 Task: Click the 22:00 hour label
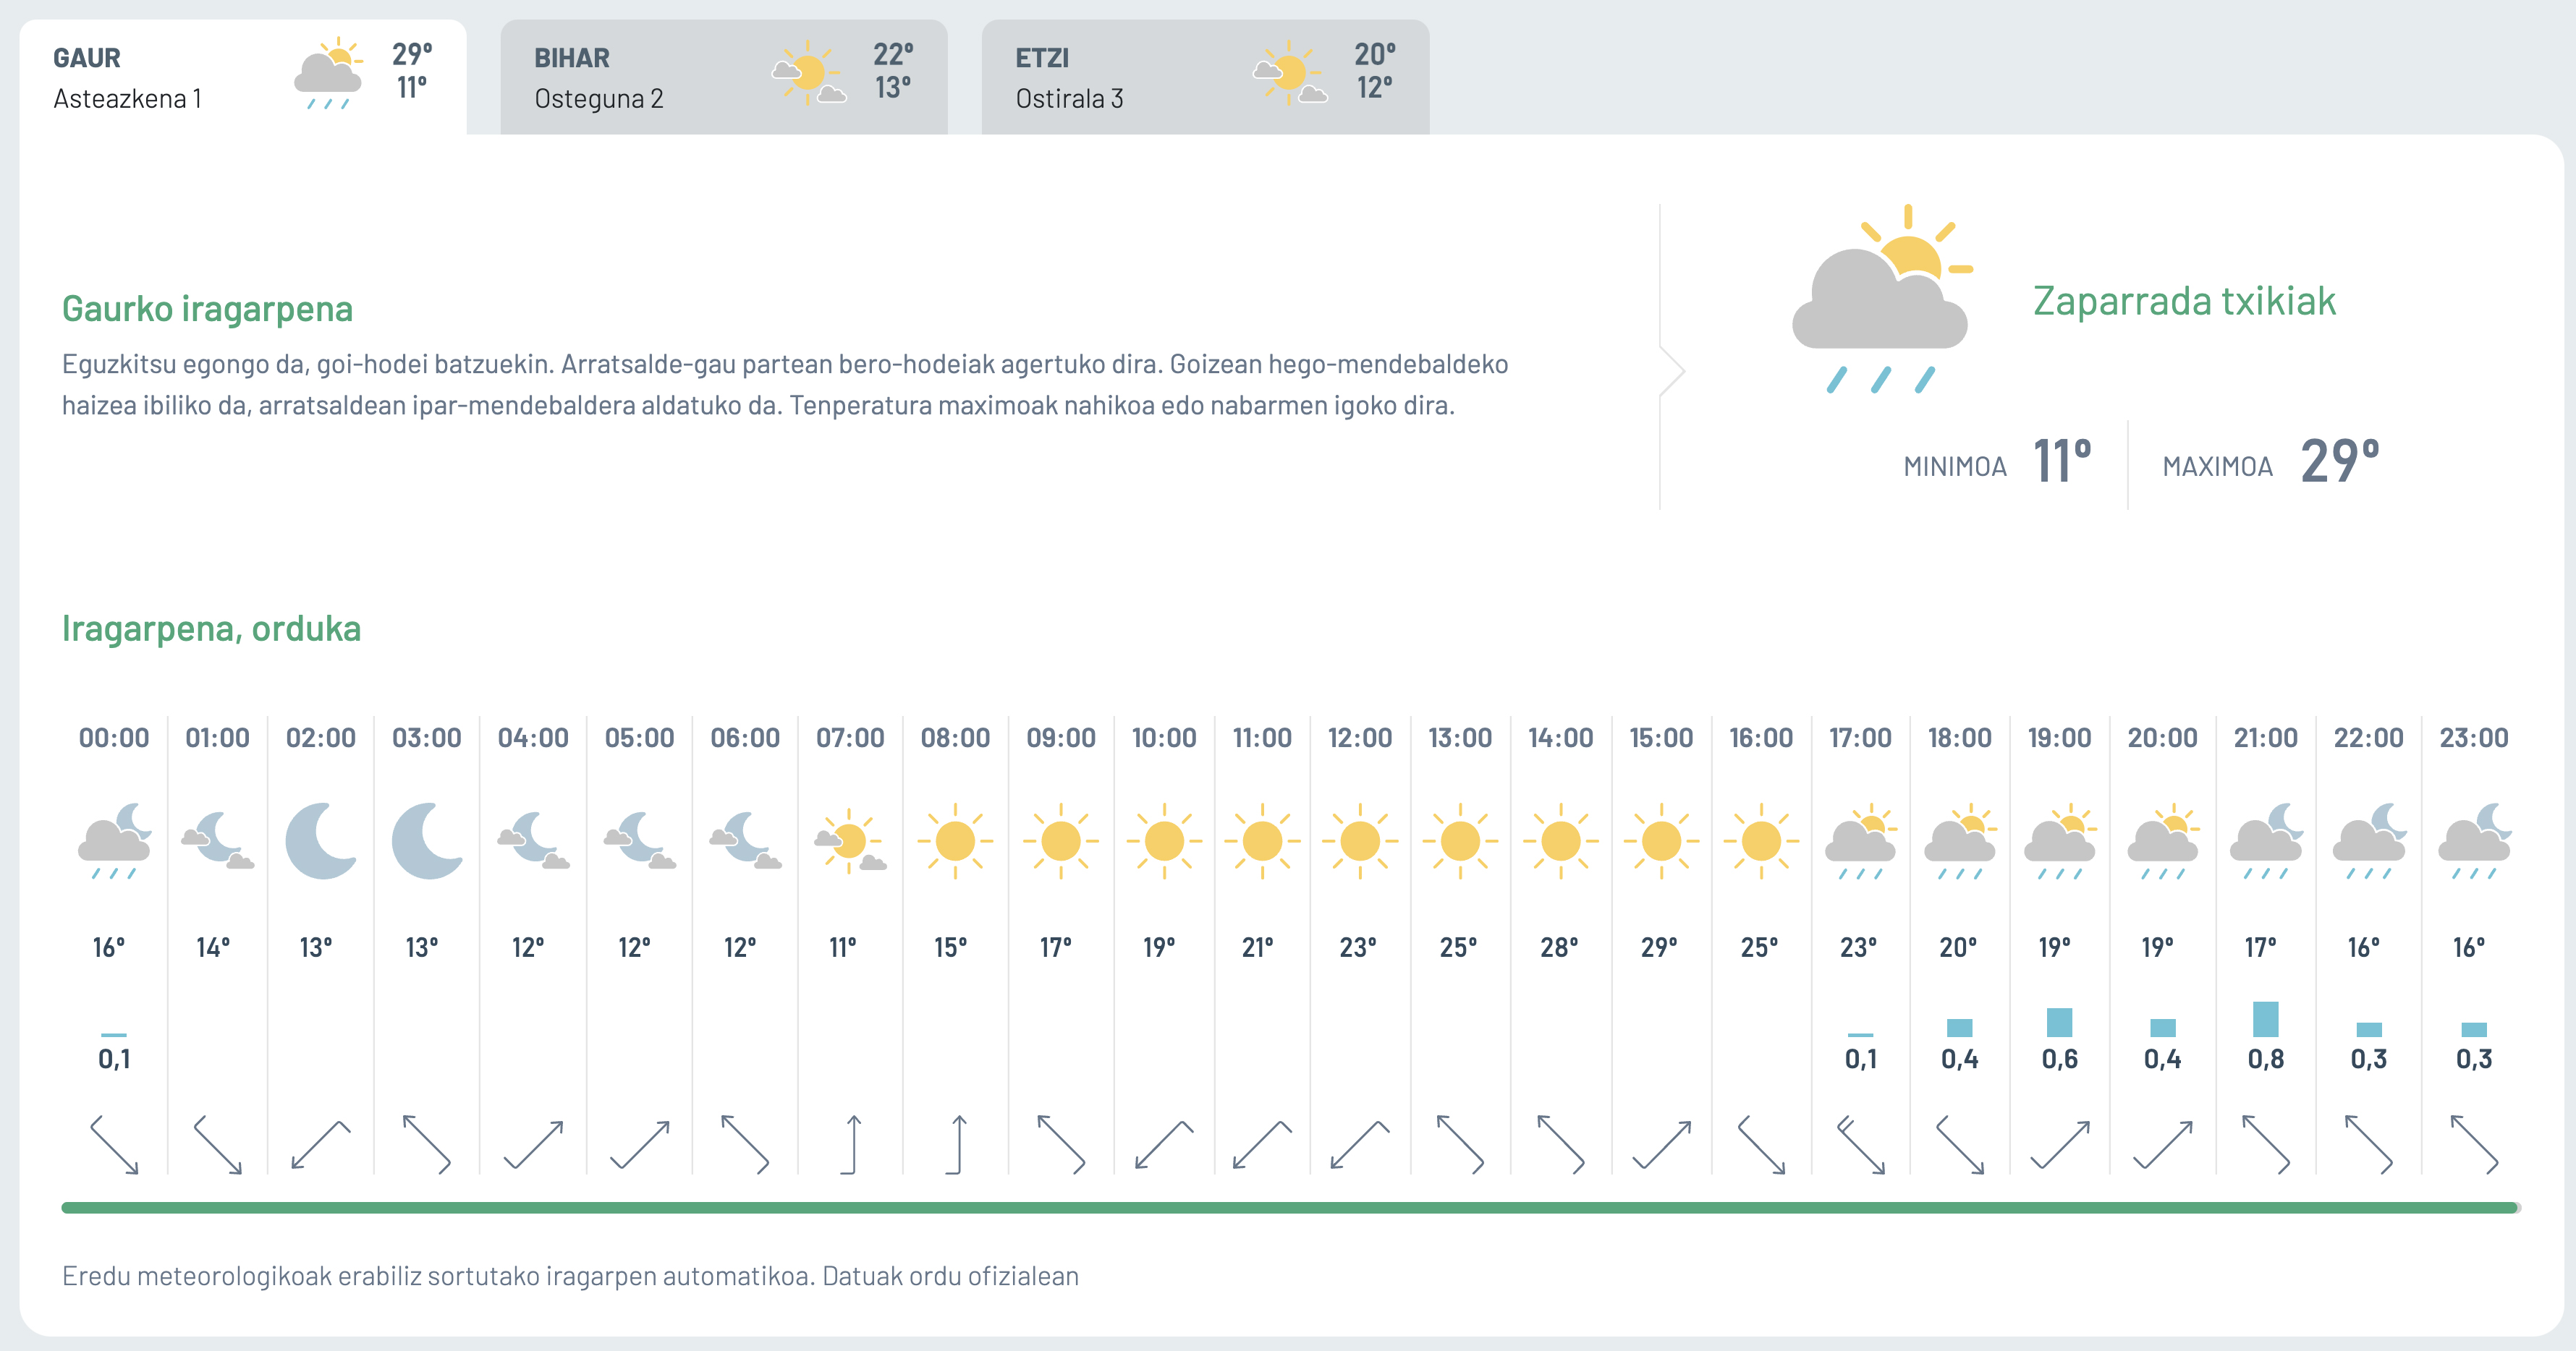coord(2368,738)
